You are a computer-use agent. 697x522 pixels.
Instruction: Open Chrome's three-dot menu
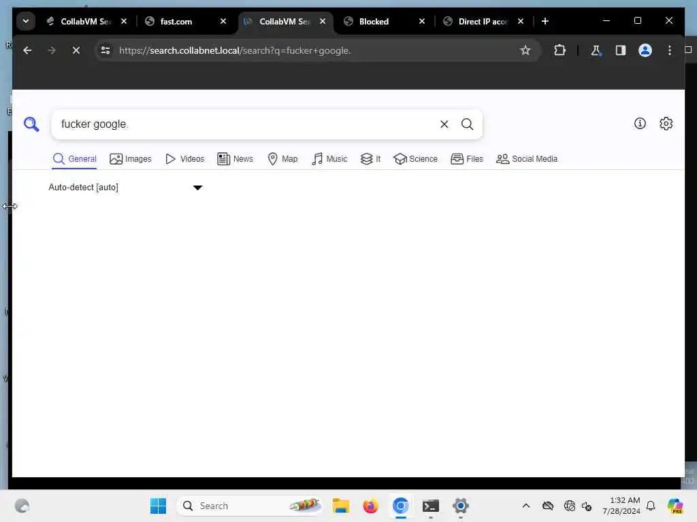(x=670, y=50)
